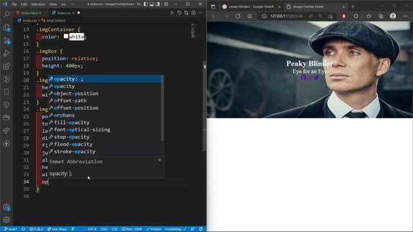Image resolution: width=413 pixels, height=232 pixels.
Task: Open the Go menu
Action: click(63, 5)
